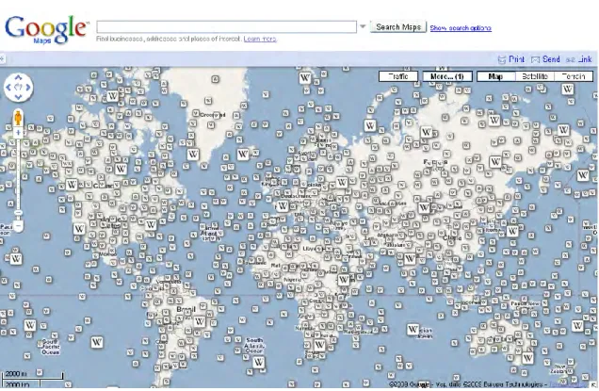
Task: Click the envelope icon beside Send
Action: tap(535, 59)
